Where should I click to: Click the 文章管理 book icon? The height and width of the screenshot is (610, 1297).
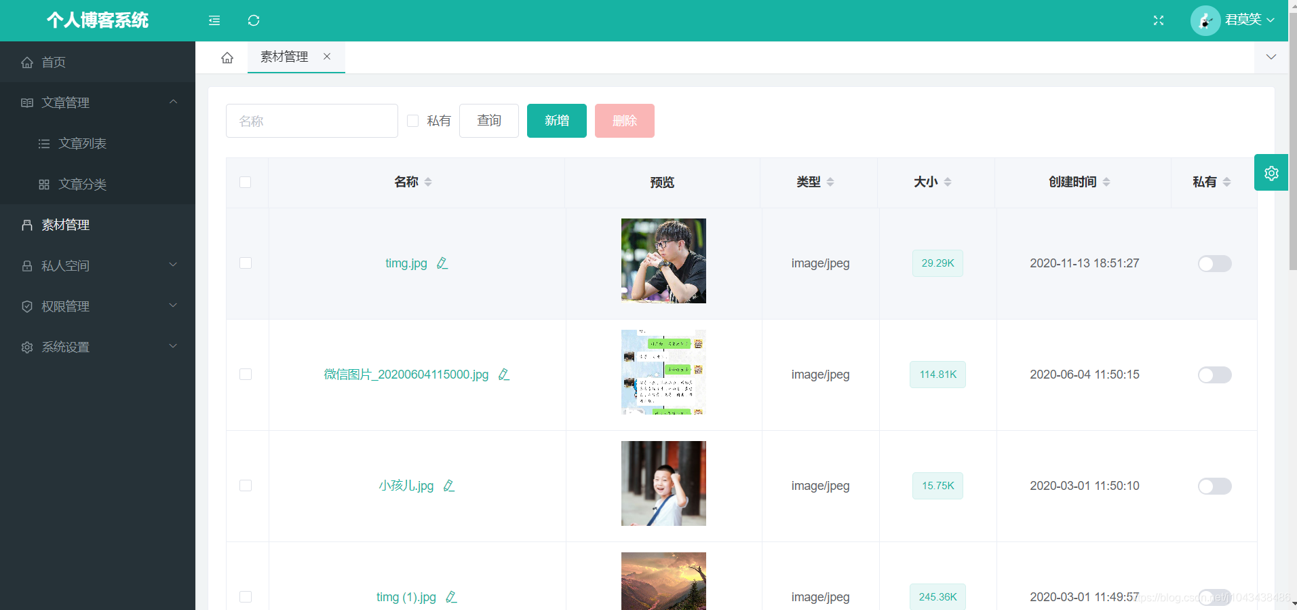click(27, 103)
